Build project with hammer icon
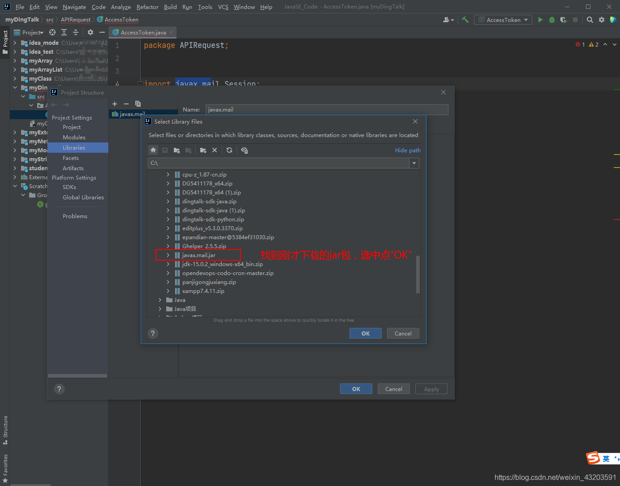Screen dimensions: 620x486 pyautogui.click(x=465, y=20)
